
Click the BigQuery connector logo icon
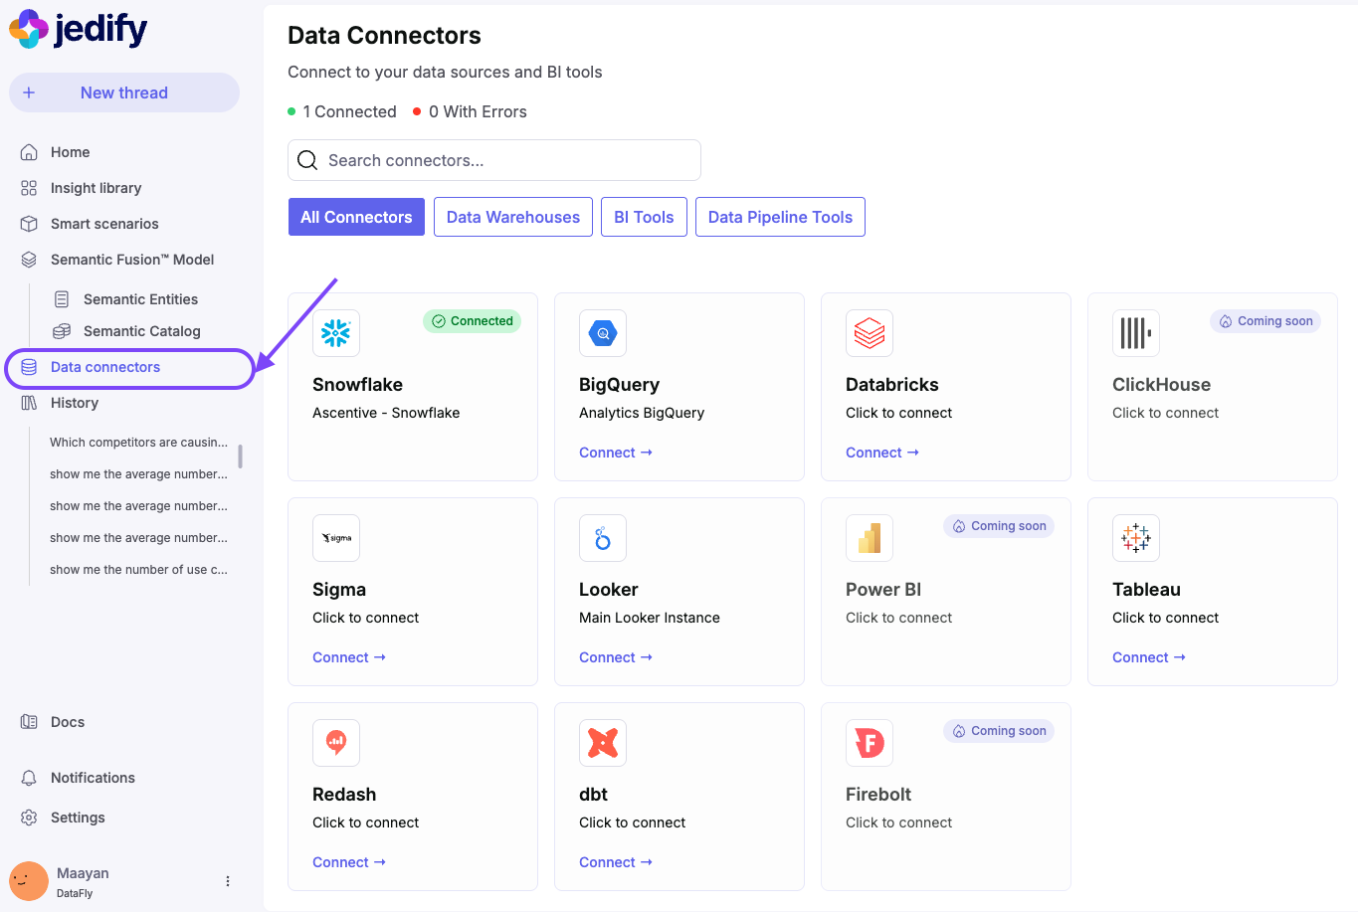(x=603, y=333)
